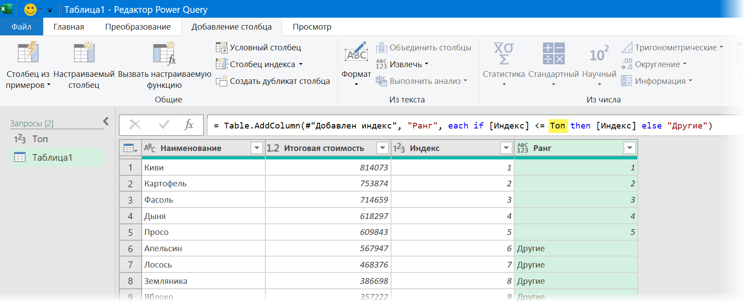Click the ABC123 type icon of Ранг column
The image size is (745, 302).
pyautogui.click(x=523, y=148)
